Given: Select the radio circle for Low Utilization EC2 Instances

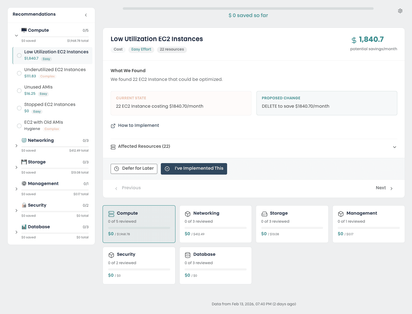Looking at the screenshot, I should point(19,55).
